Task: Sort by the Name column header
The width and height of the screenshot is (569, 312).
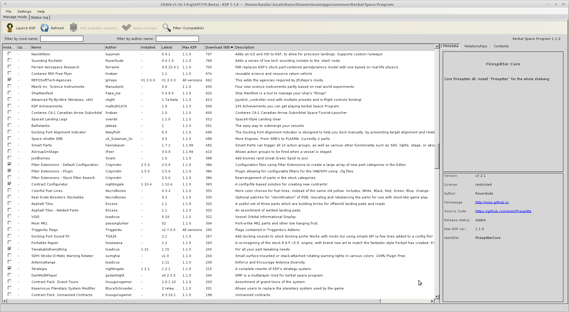Action: click(x=67, y=47)
